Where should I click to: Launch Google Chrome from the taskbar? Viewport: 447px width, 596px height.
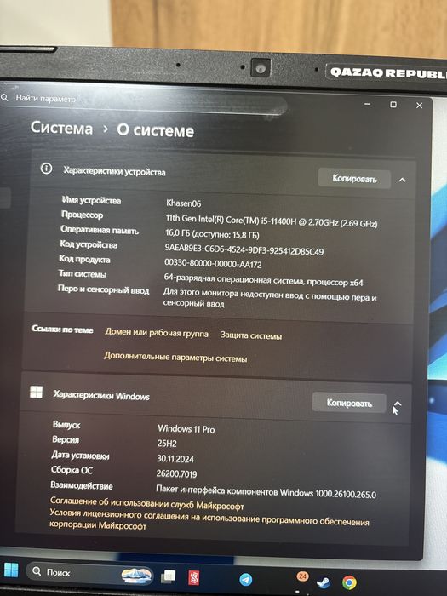click(349, 582)
